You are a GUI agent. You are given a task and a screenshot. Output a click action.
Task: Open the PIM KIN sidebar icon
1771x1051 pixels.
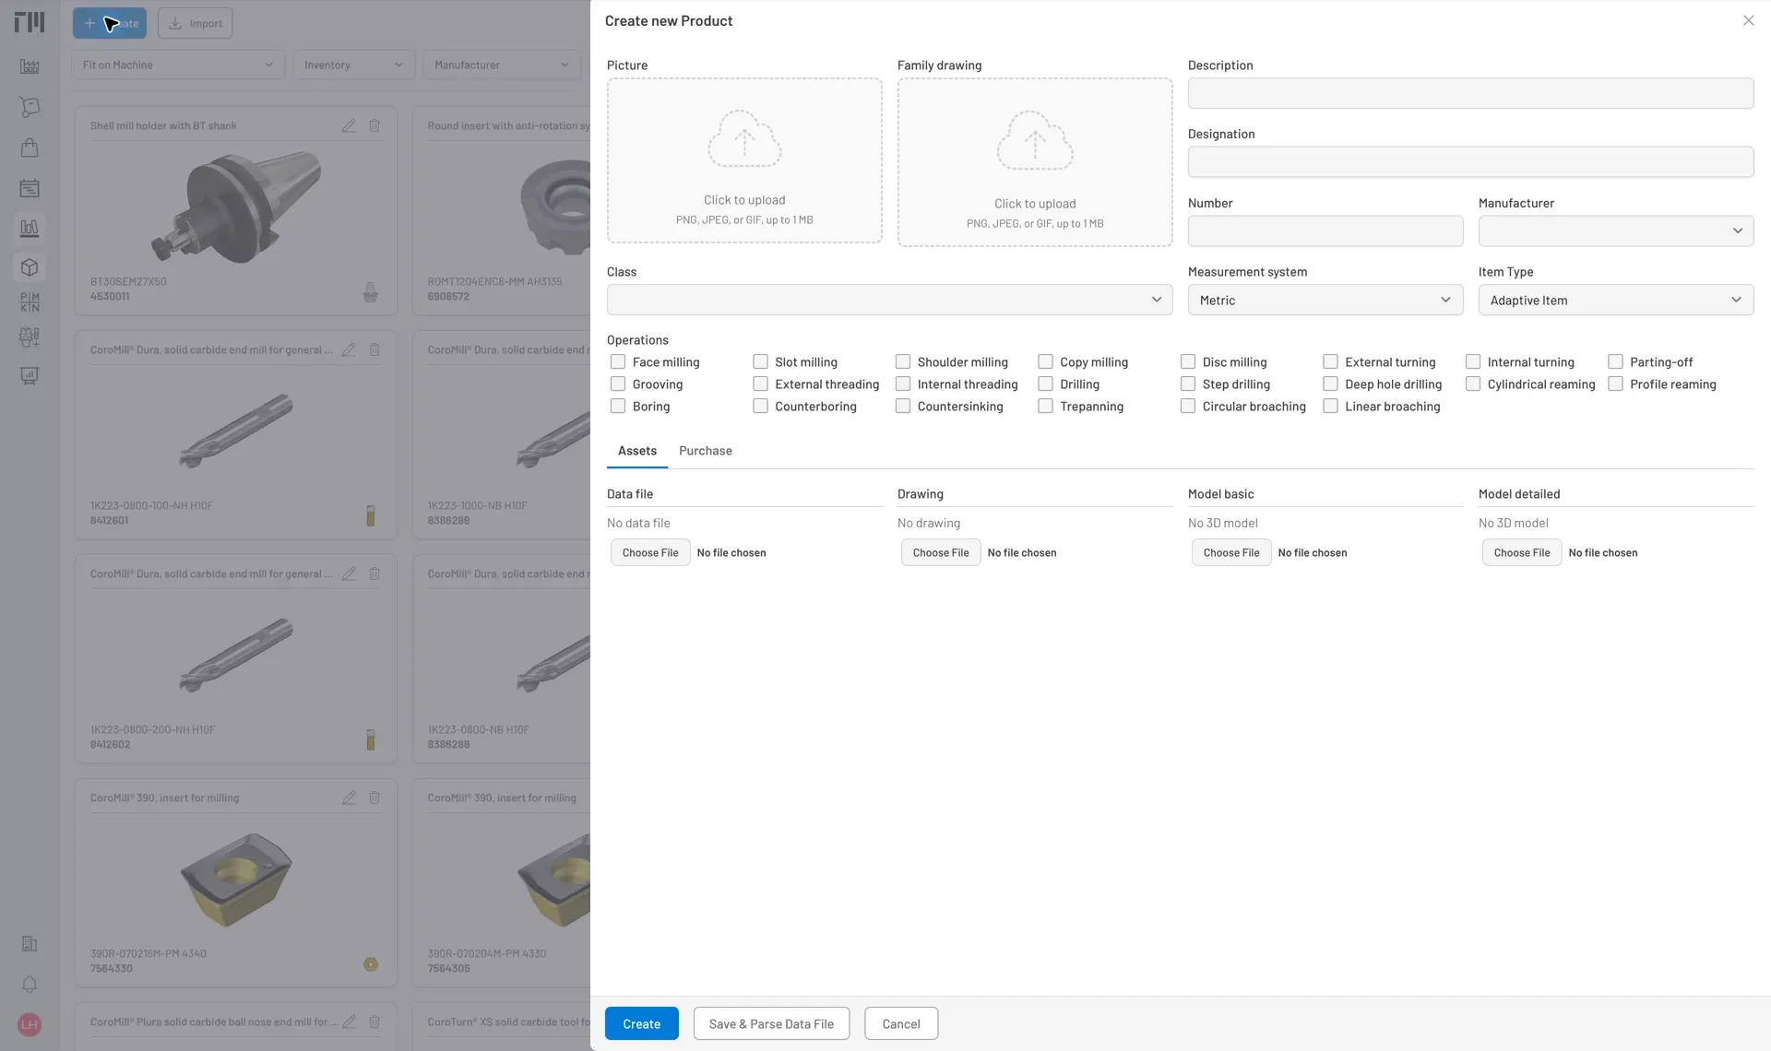coord(30,301)
